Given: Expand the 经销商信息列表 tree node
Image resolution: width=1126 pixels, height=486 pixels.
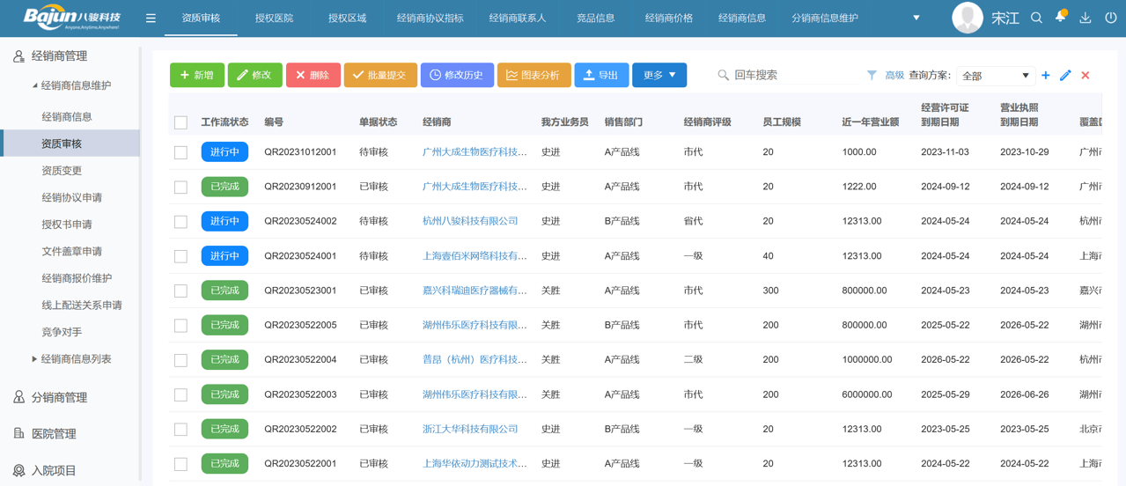Looking at the screenshot, I should [x=34, y=359].
